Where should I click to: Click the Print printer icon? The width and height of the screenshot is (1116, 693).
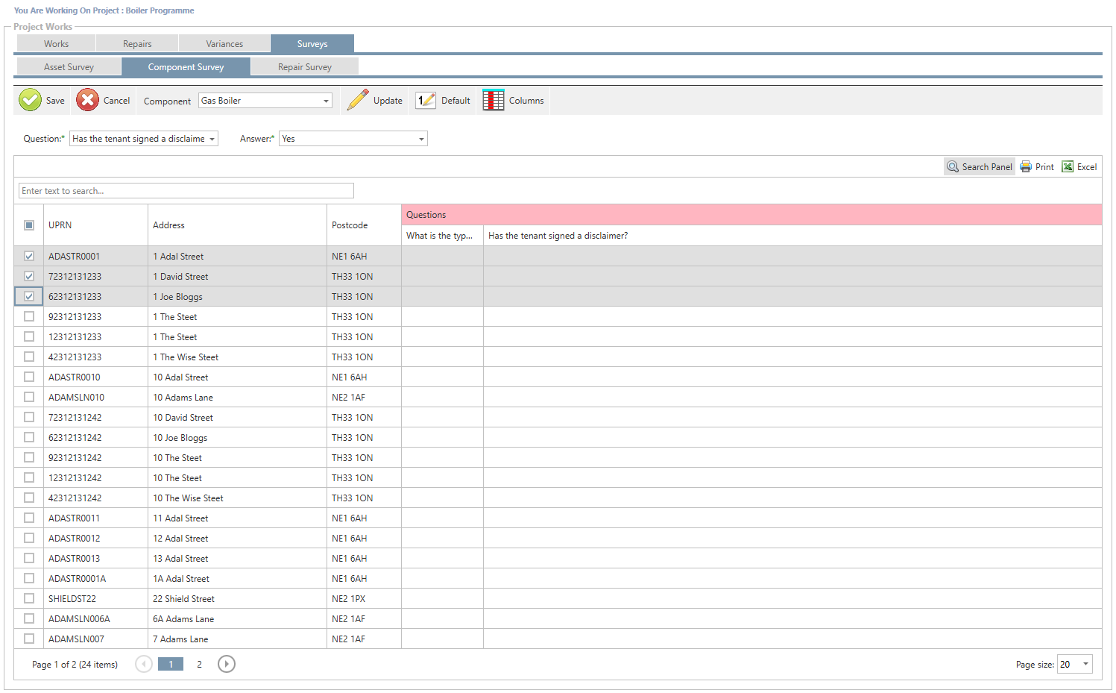click(1026, 167)
